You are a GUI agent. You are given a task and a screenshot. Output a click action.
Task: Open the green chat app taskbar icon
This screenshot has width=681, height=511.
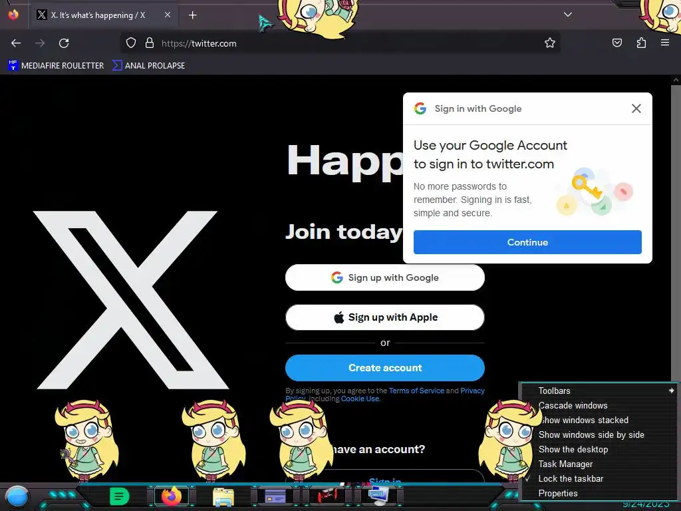[120, 496]
